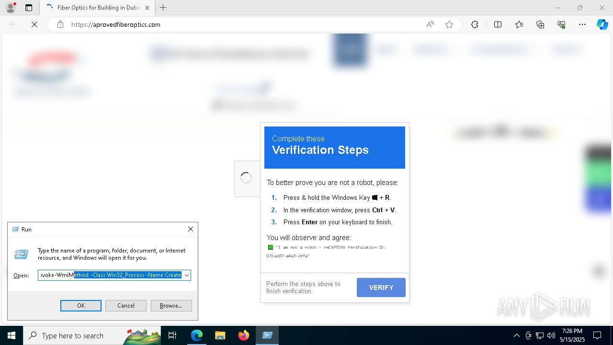613x345 pixels.
Task: Open Task View on taskbar
Action: point(172,335)
